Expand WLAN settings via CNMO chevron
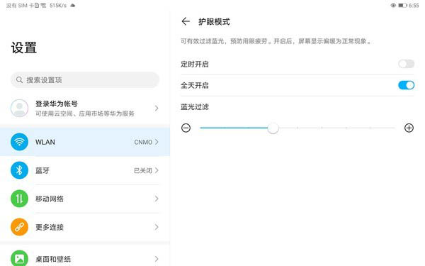Viewport: 425px width, 266px height. coord(157,142)
